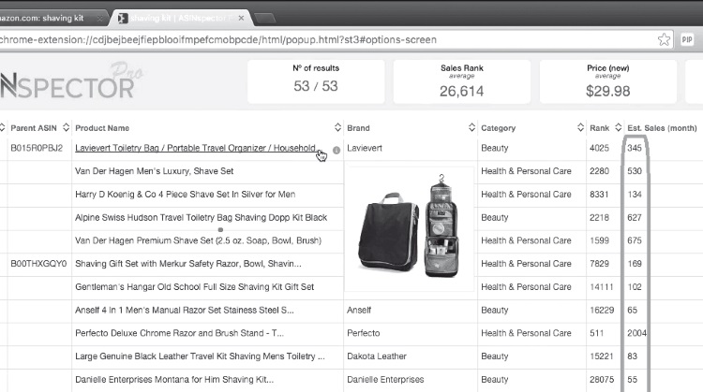
Task: Open the new tab button
Action: coord(272,18)
